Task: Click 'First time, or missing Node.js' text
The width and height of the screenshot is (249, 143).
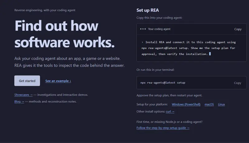Action: tap(169, 122)
